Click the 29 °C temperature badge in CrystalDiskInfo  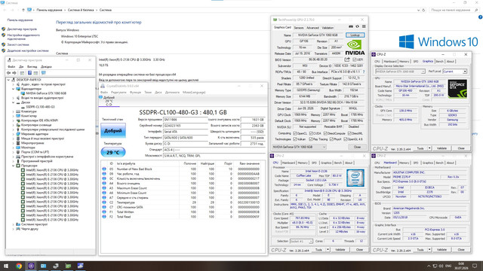click(113, 152)
